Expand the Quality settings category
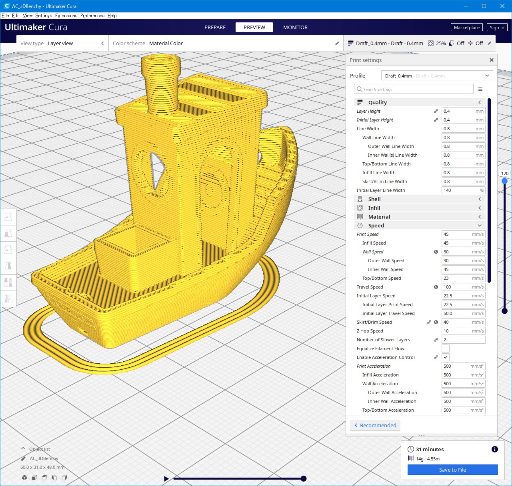The width and height of the screenshot is (512, 486). tap(420, 102)
